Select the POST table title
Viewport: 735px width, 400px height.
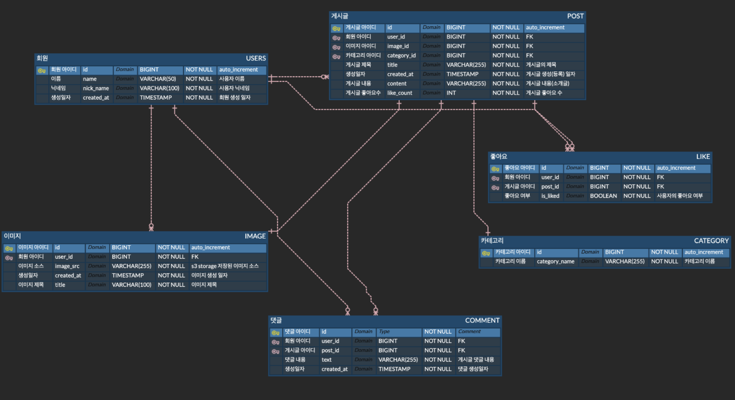[x=575, y=16]
